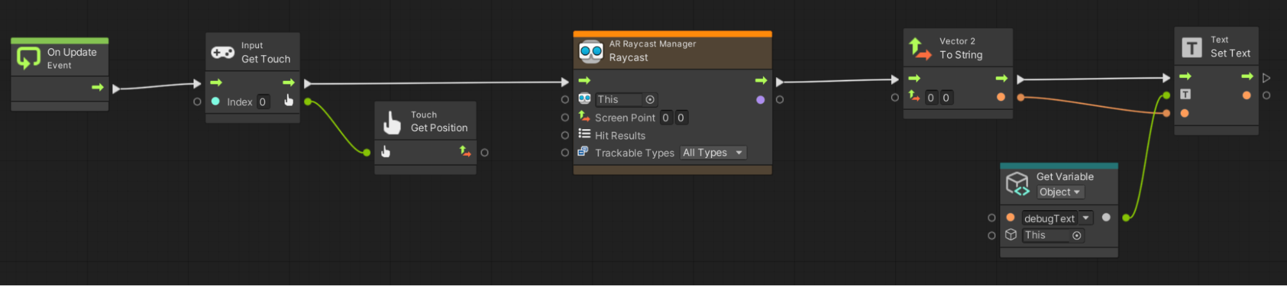Click the Get Variable cube icon
The height and width of the screenshot is (286, 1287).
(1018, 184)
